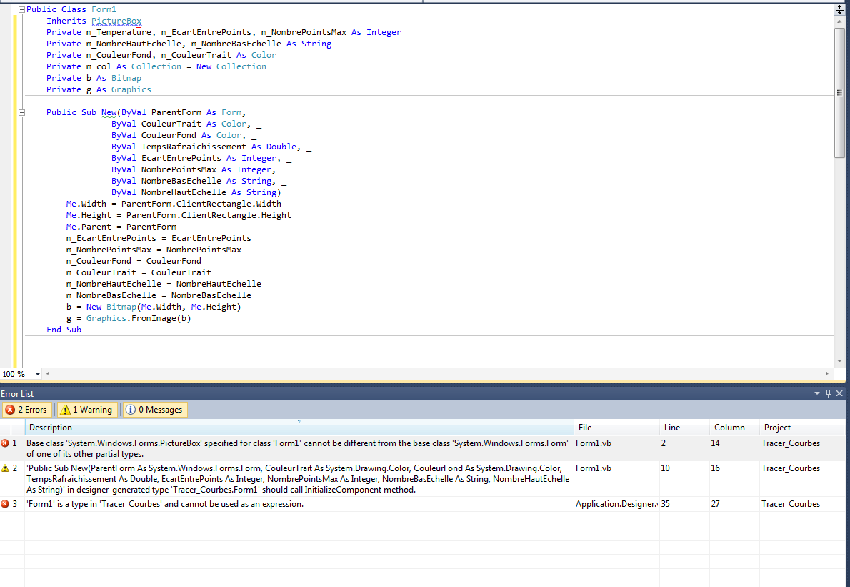Click the TempsRafraichissement parameter name
850x587 pixels.
[194, 147]
